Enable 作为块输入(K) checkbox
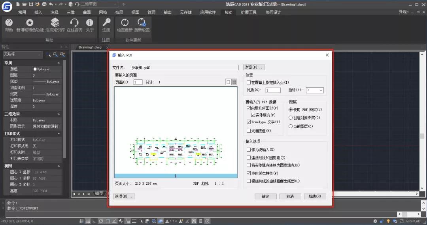427x225 pixels. coord(249,150)
